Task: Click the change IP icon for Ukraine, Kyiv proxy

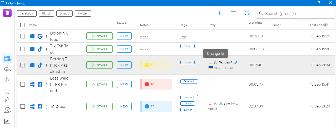Action: tap(215, 104)
